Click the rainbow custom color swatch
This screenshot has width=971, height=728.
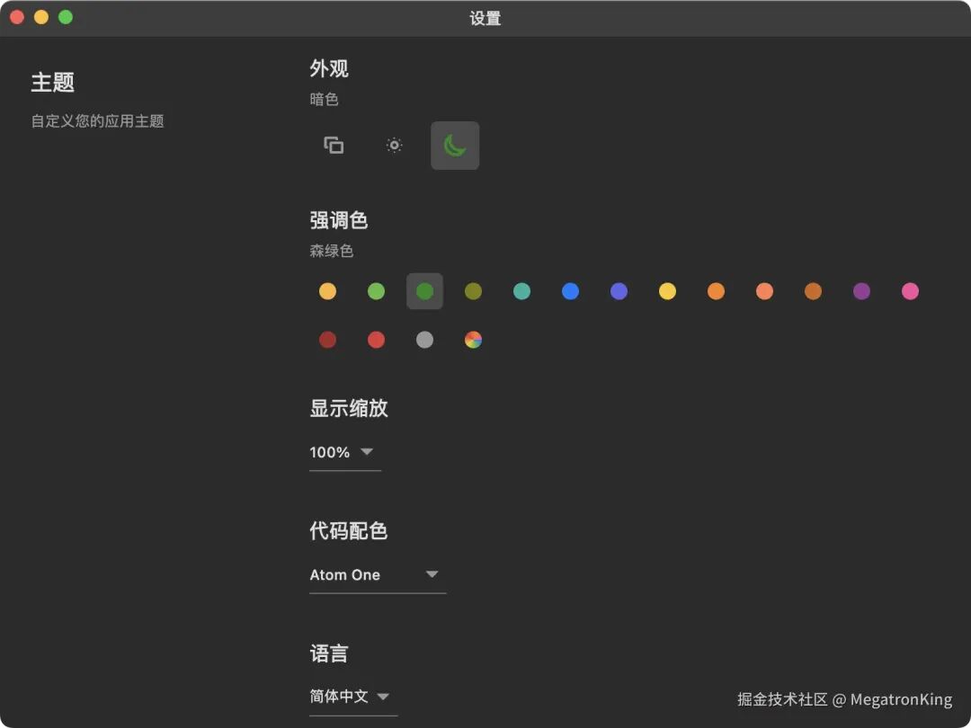(473, 339)
